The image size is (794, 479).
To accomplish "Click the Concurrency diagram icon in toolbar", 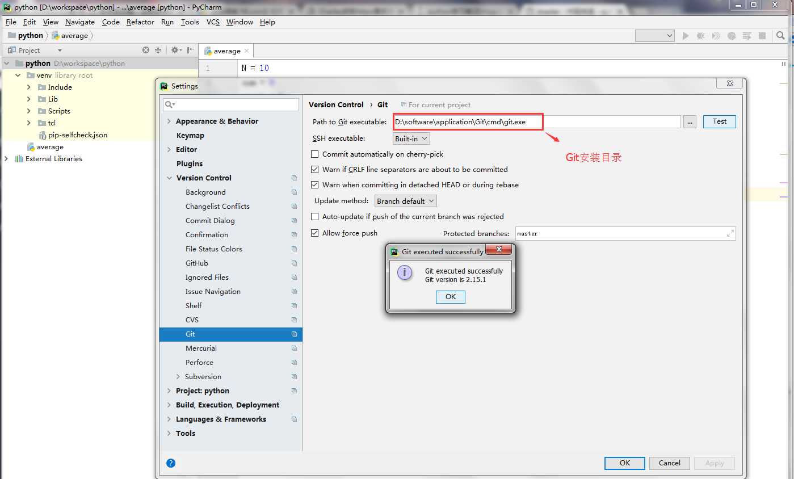I will 747,36.
